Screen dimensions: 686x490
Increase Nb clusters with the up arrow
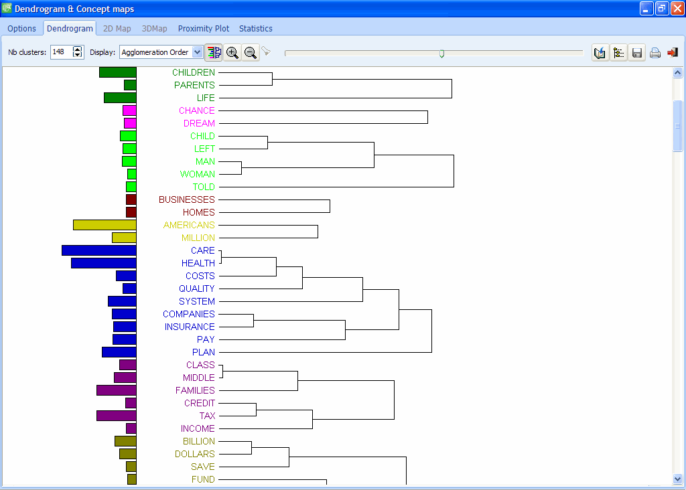click(78, 49)
